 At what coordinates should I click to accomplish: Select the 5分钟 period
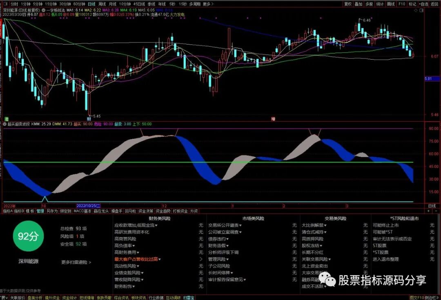coord(38,4)
